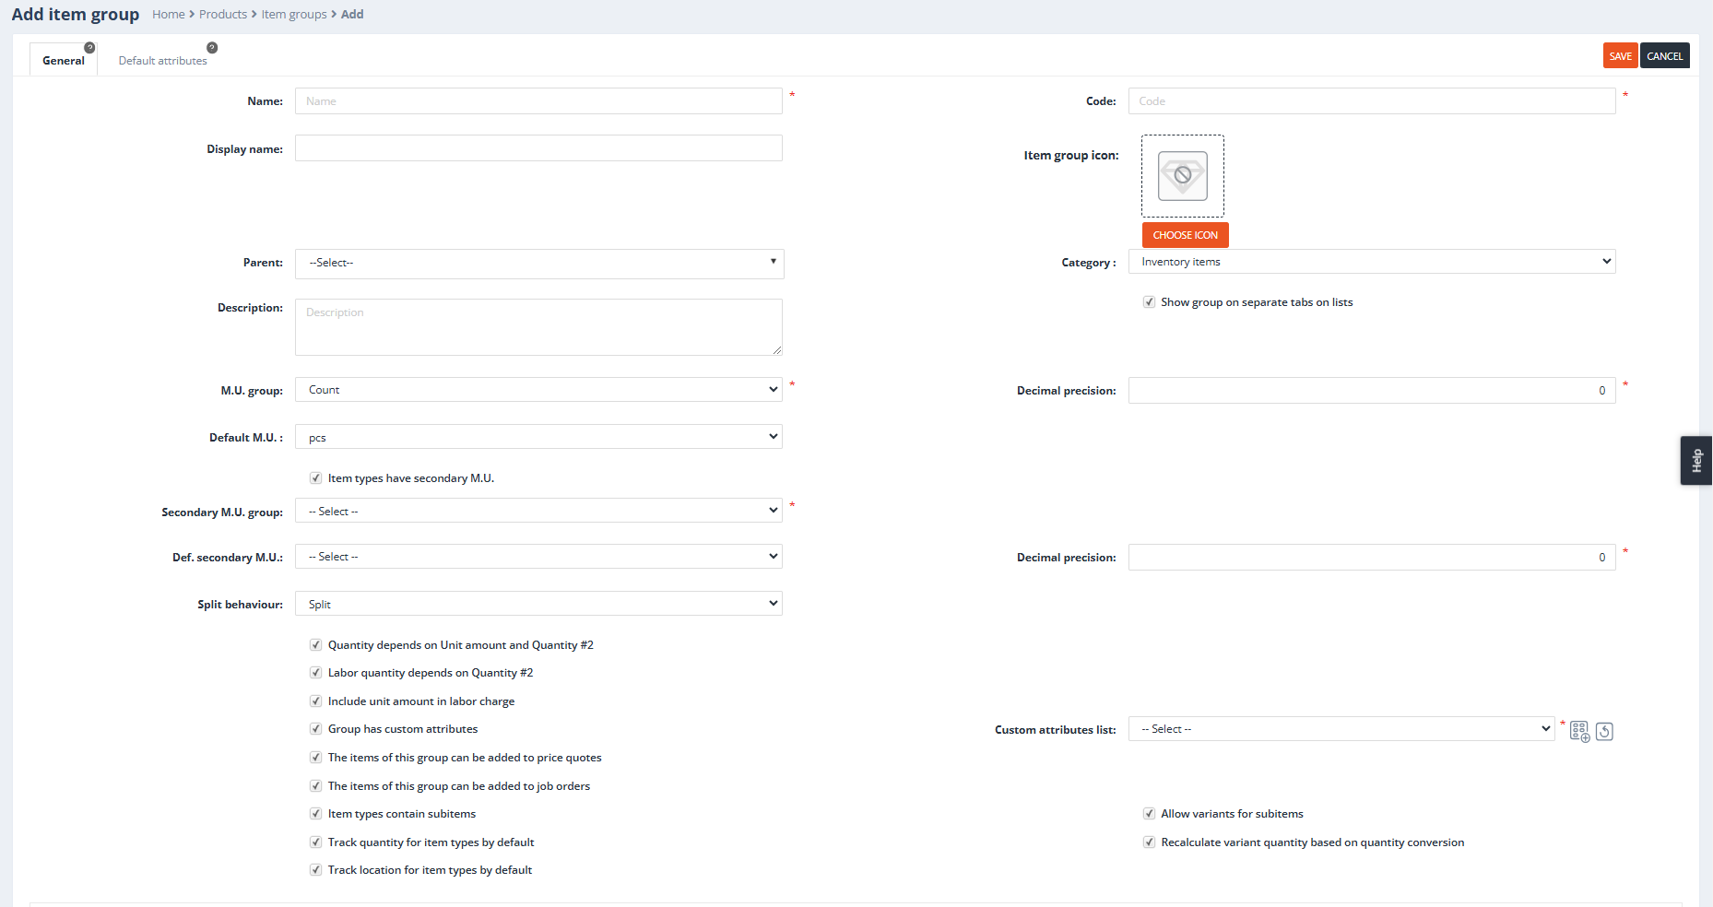1713x907 pixels.
Task: Click the Save button
Action: point(1620,56)
